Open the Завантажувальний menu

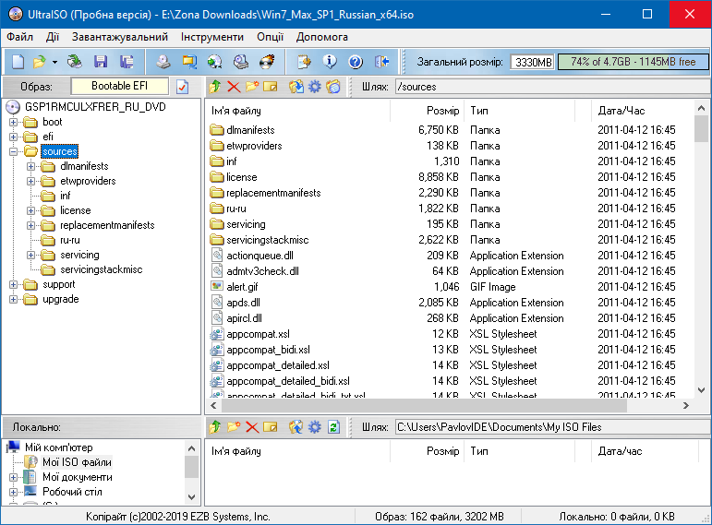click(120, 37)
